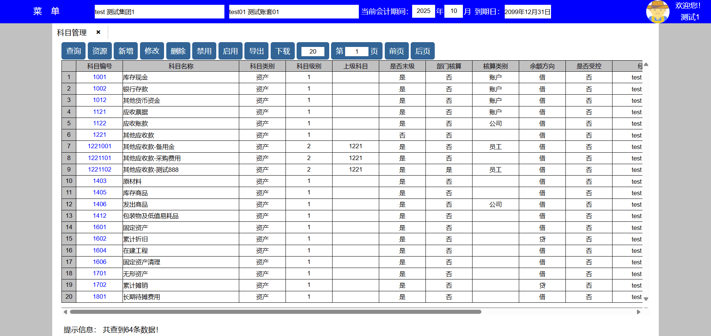The width and height of the screenshot is (711, 336).
Task: Open account code 1221102 link
Action: pyautogui.click(x=99, y=169)
